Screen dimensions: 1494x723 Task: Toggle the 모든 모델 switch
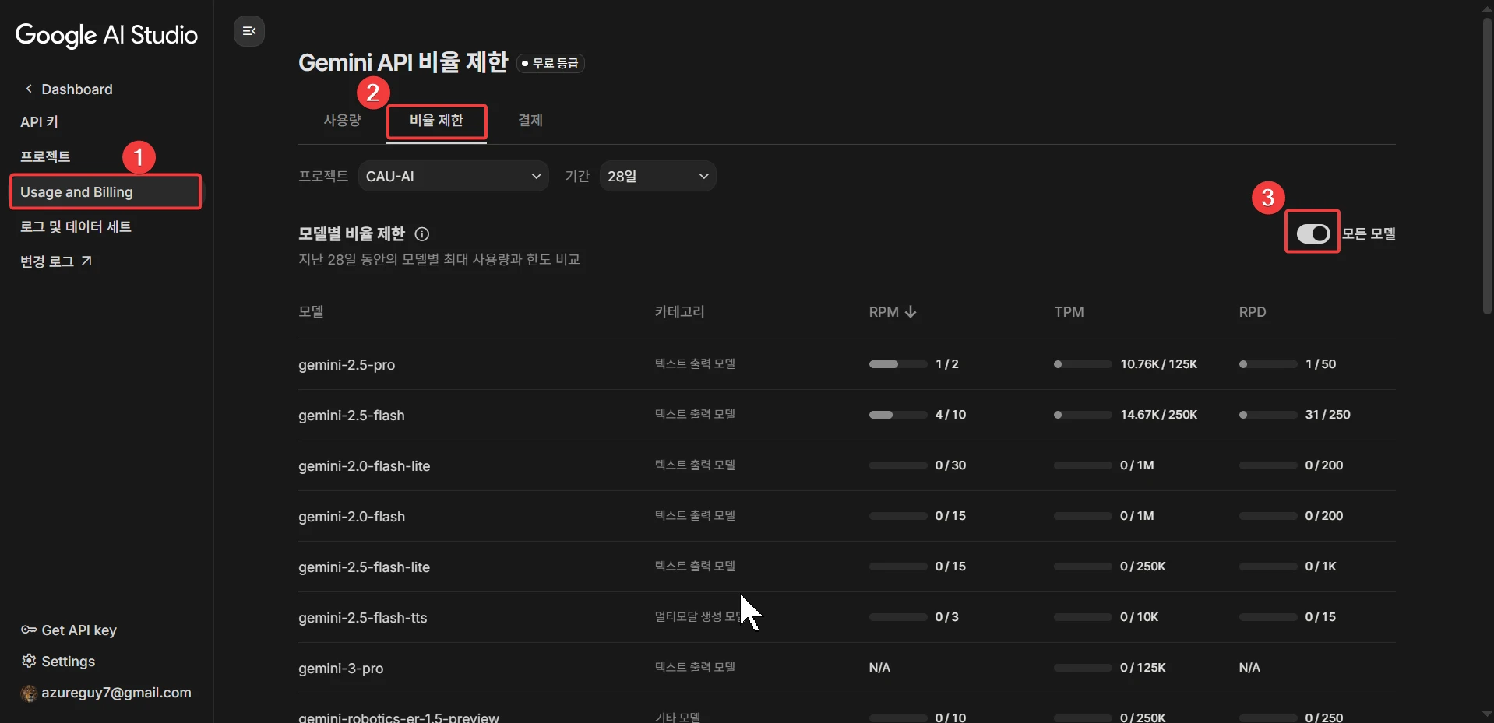[x=1313, y=233]
